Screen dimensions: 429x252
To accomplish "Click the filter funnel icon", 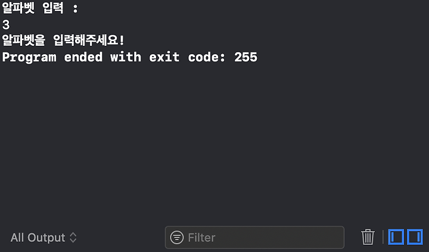I will point(177,237).
